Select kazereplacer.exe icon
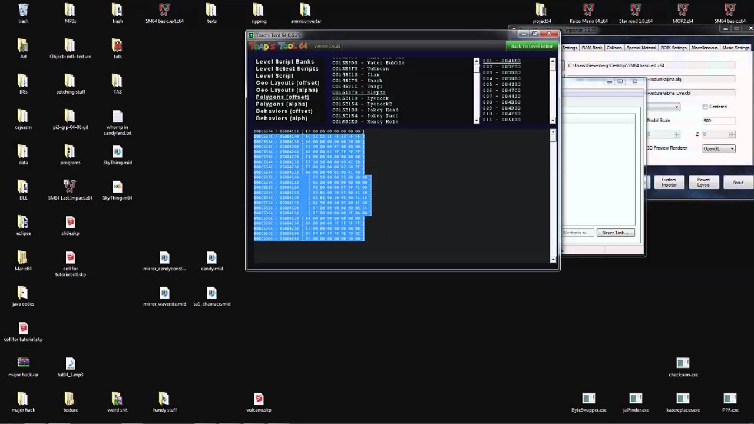 tap(683, 399)
